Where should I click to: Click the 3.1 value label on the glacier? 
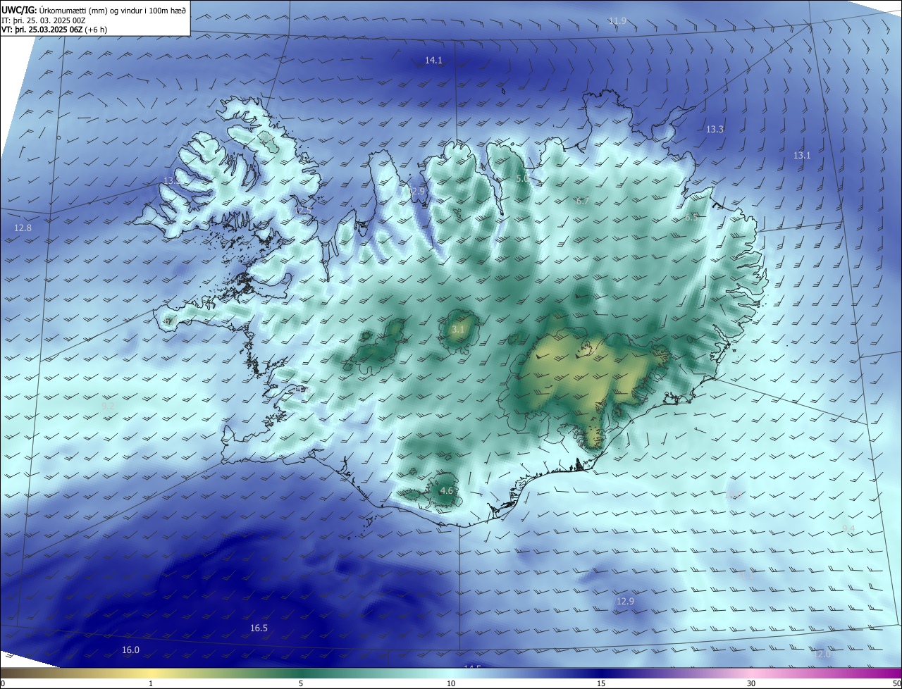coord(458,329)
